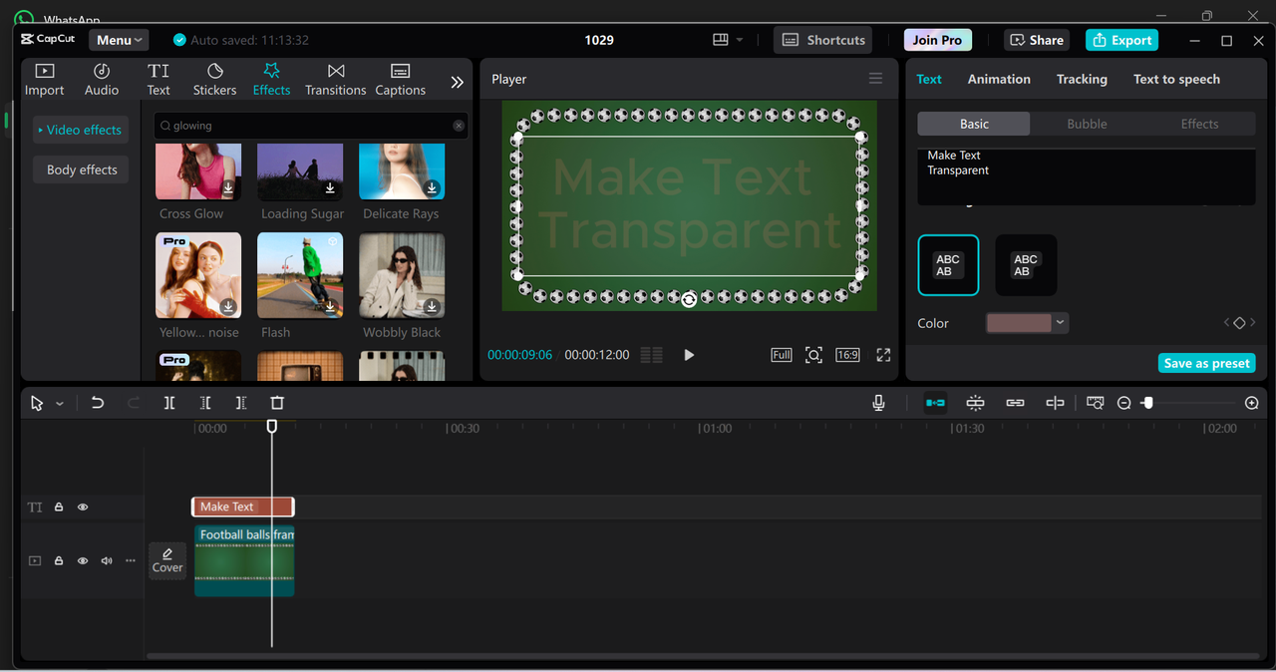Open the Shortcuts button
The width and height of the screenshot is (1276, 672).
(x=823, y=40)
